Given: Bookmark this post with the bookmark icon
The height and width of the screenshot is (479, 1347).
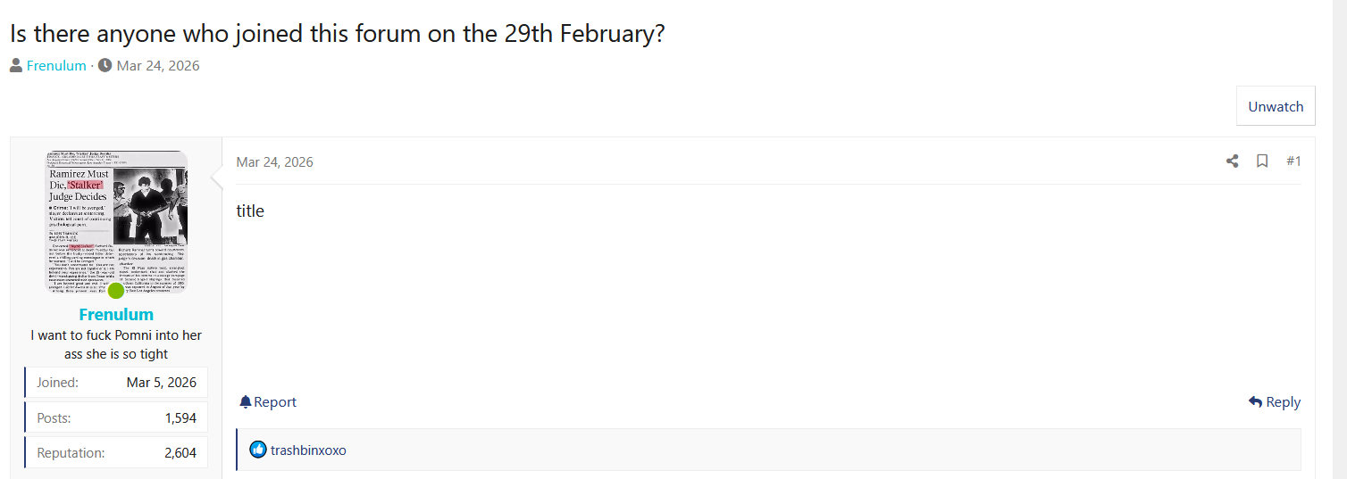Looking at the screenshot, I should (1262, 161).
